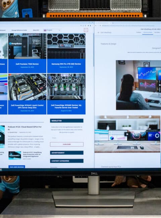Viewport: 161px width, 218px height.
Task: Open the Storage Reference Guide menu item
Action: 19,30
